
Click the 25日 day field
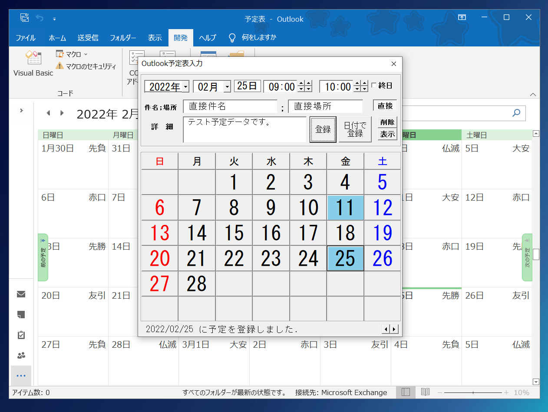click(x=248, y=86)
